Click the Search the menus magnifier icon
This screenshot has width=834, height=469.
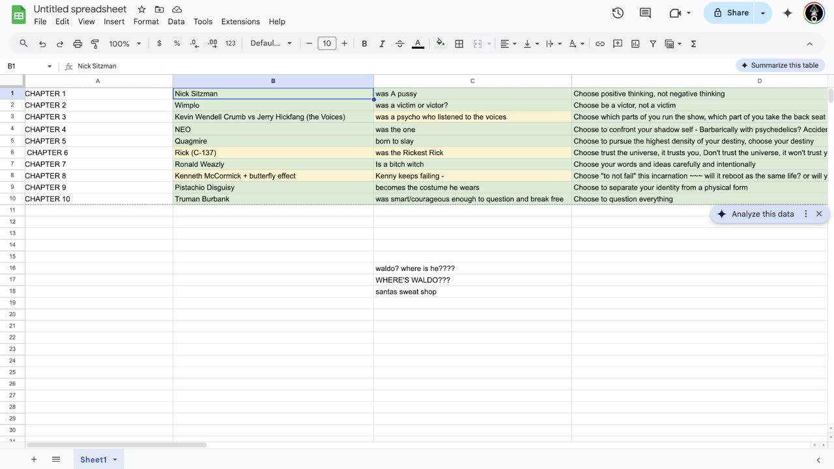[23, 44]
